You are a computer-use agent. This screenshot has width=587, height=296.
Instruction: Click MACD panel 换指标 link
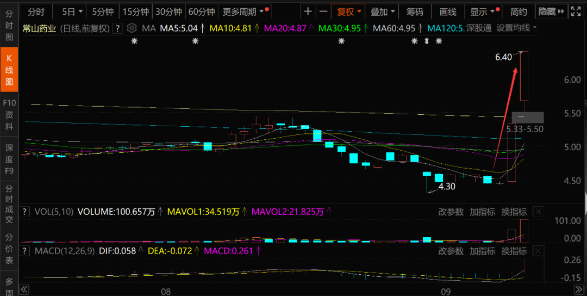[x=514, y=251]
